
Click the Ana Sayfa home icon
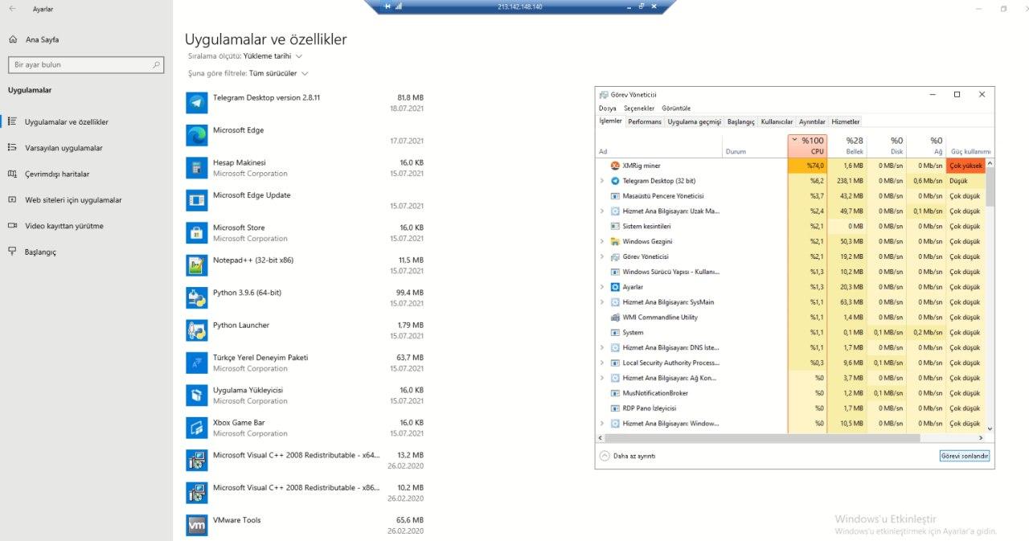coord(12,39)
